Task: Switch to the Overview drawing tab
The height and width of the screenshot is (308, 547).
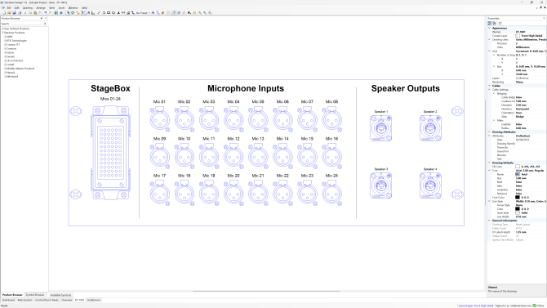Action: point(67,300)
